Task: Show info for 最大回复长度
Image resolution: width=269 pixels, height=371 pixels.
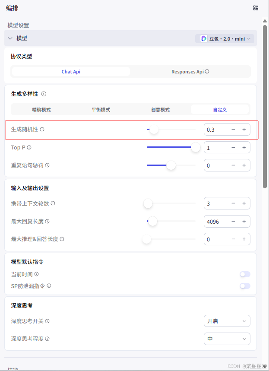Action: point(47,221)
